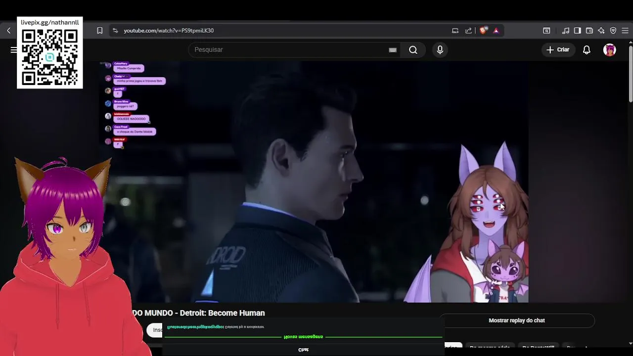Click the browser back arrow
Image resolution: width=633 pixels, height=356 pixels.
coord(8,31)
